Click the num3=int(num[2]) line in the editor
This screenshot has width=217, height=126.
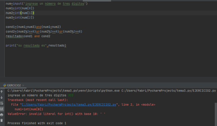(20, 17)
